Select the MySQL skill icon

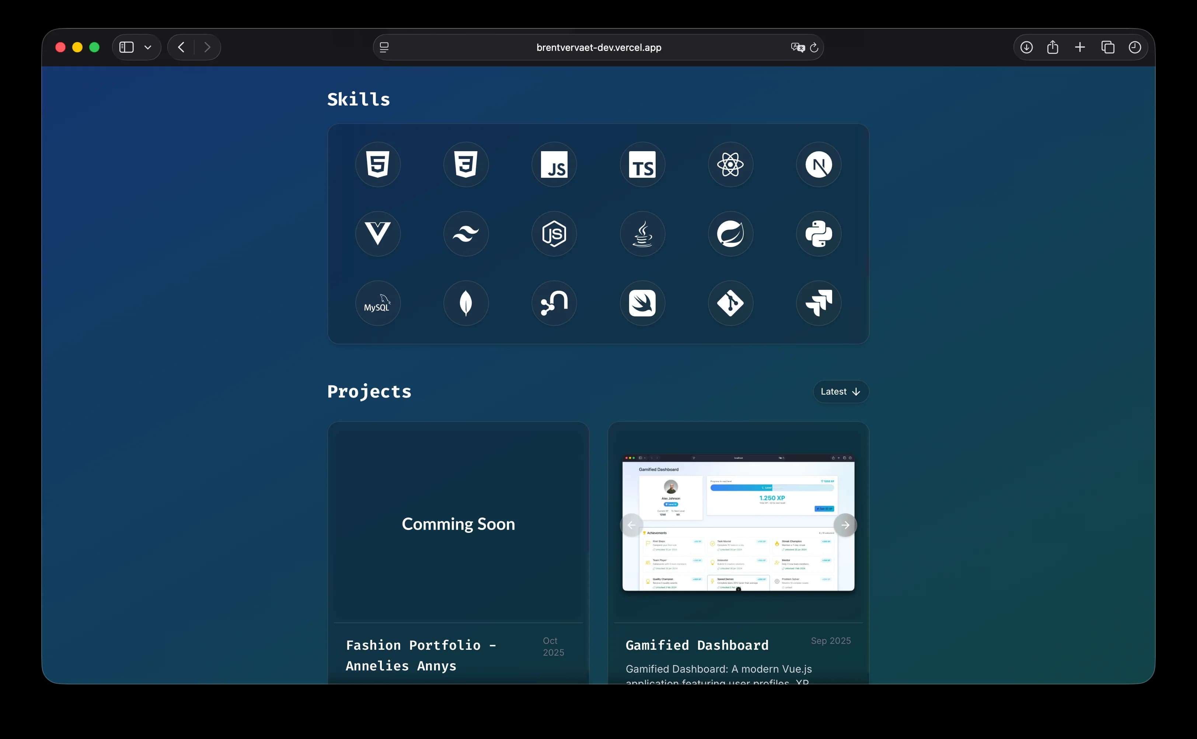pos(378,303)
